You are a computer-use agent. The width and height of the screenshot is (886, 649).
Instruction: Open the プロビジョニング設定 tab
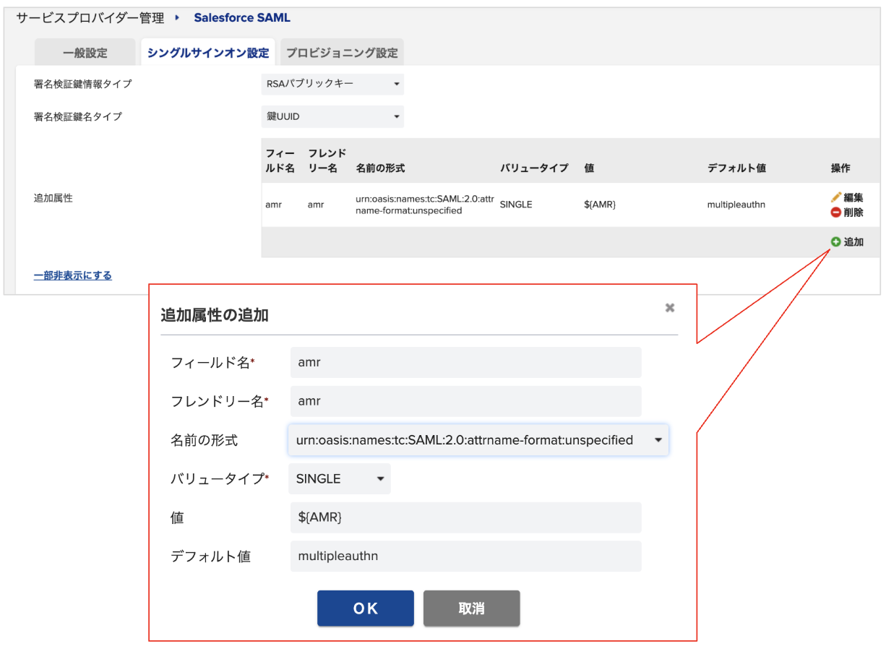(x=342, y=53)
